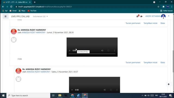Open the taskbar volume control
174x98 pixels.
click(148, 96)
